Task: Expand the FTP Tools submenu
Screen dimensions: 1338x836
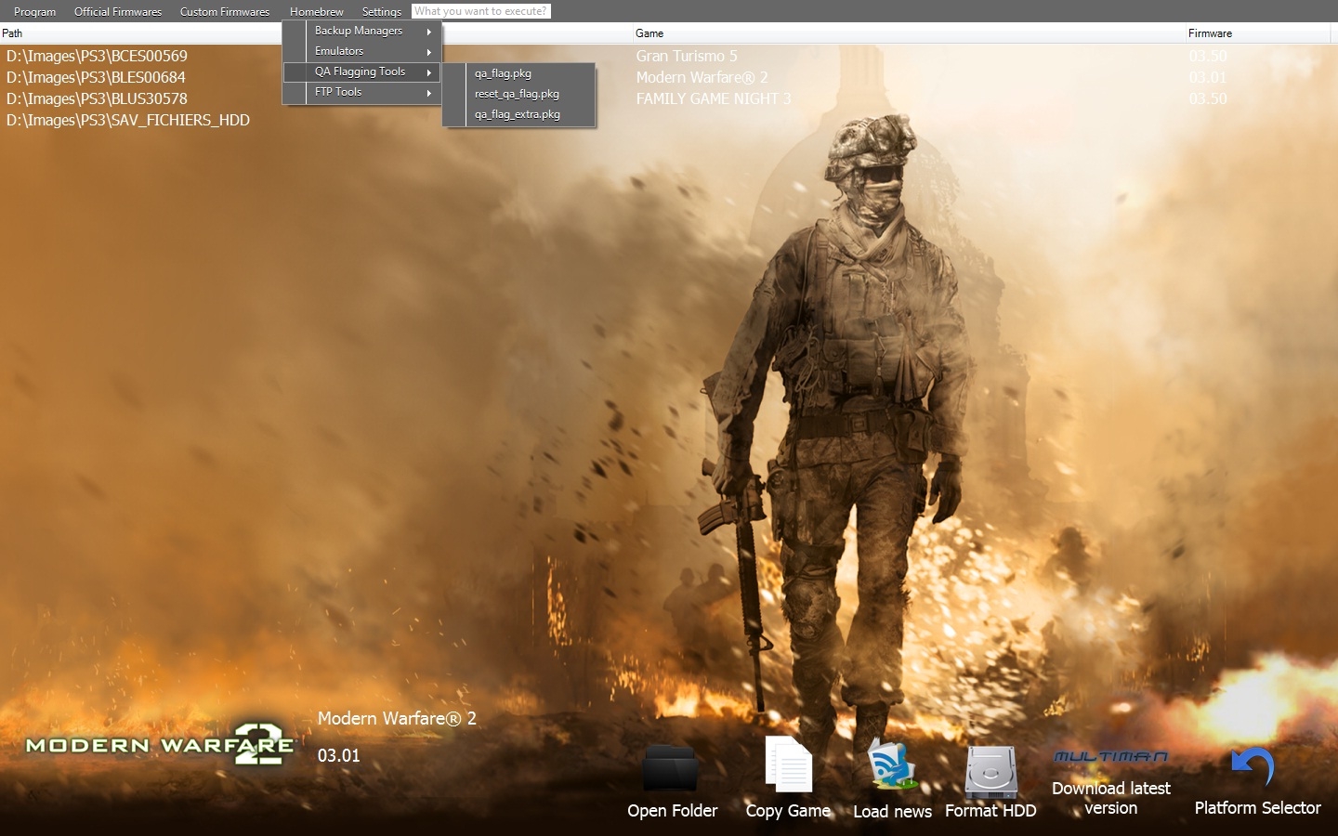Action: [x=362, y=92]
